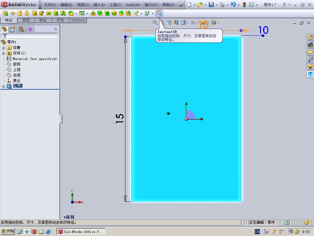The height and width of the screenshot is (236, 314).
Task: Pin the menu bar with pushpin
Action: click(x=181, y=5)
